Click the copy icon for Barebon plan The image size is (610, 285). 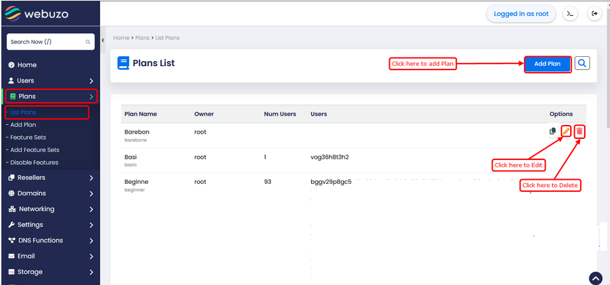(x=552, y=132)
